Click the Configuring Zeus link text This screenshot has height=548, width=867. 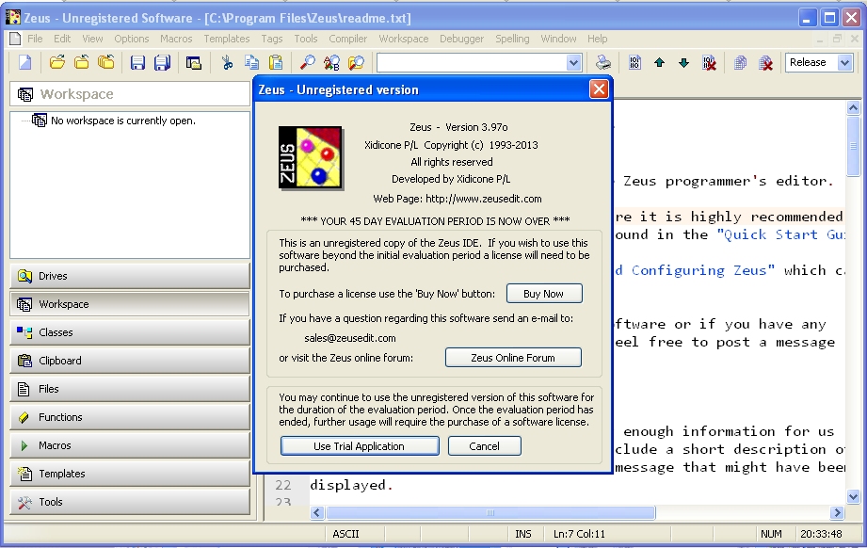695,270
